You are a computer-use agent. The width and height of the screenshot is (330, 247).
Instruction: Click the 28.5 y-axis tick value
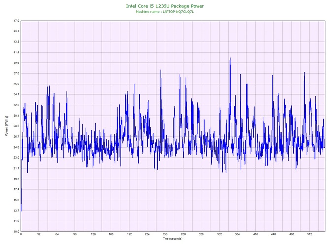(16, 126)
